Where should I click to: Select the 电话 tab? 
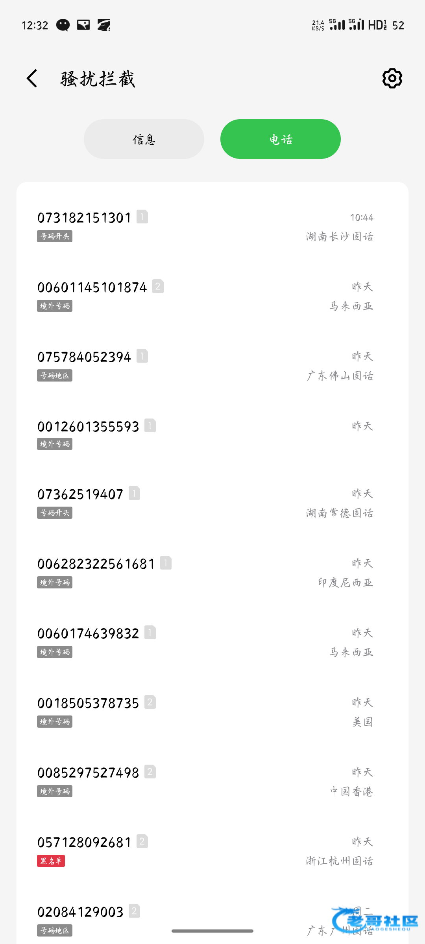[x=280, y=139]
